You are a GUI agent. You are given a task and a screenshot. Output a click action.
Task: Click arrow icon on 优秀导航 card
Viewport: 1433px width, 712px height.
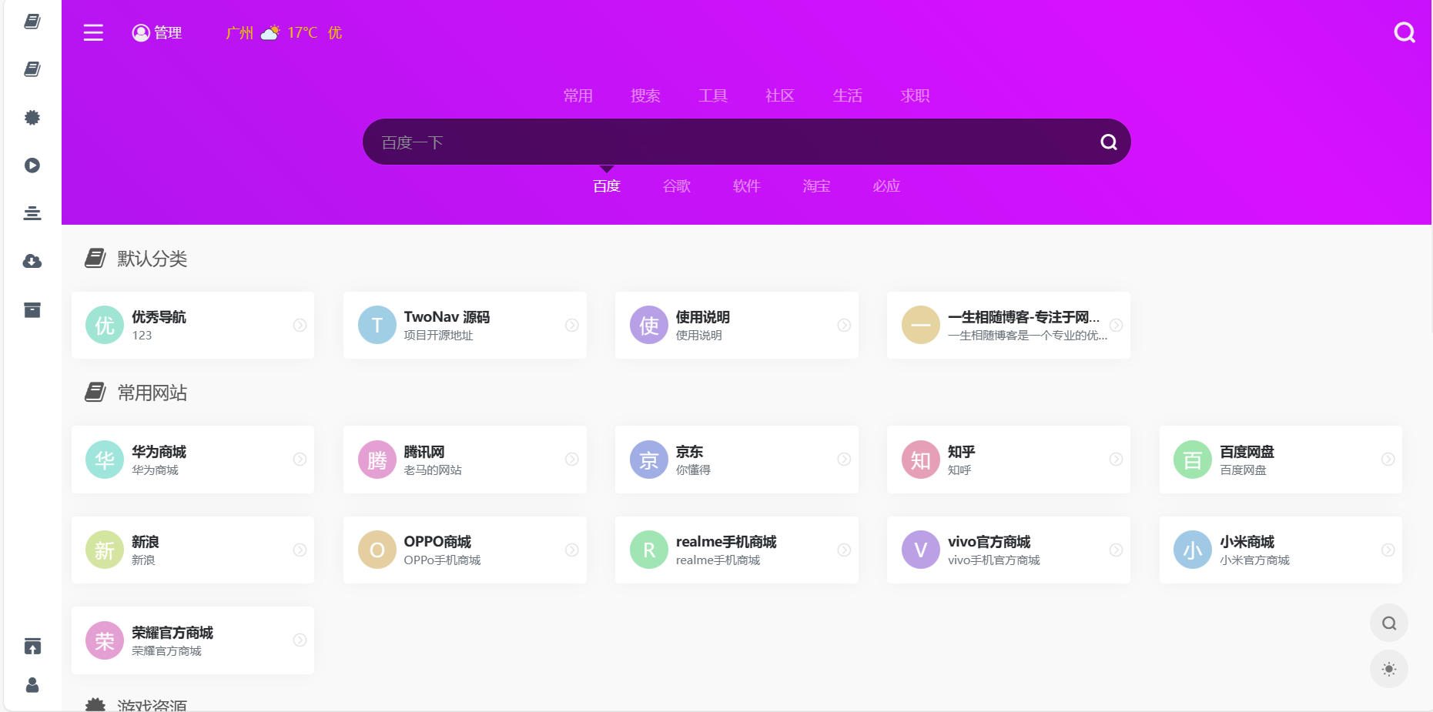[x=300, y=326]
